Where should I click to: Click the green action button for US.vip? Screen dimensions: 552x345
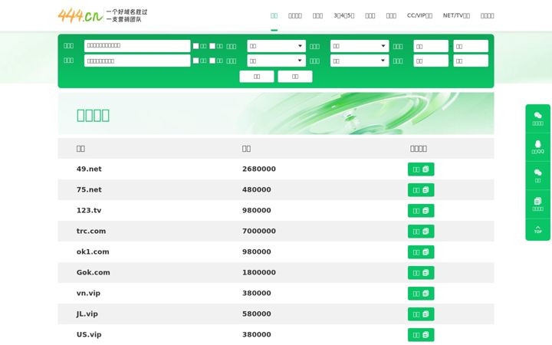click(x=421, y=335)
